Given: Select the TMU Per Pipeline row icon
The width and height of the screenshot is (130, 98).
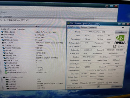Looking at the screenshot, I should pyautogui.click(x=5, y=65).
